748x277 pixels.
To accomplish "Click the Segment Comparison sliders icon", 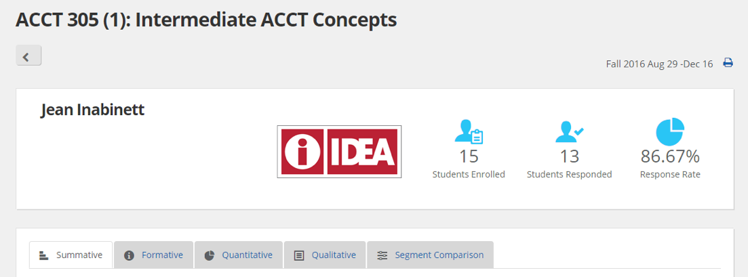I will click(x=382, y=255).
